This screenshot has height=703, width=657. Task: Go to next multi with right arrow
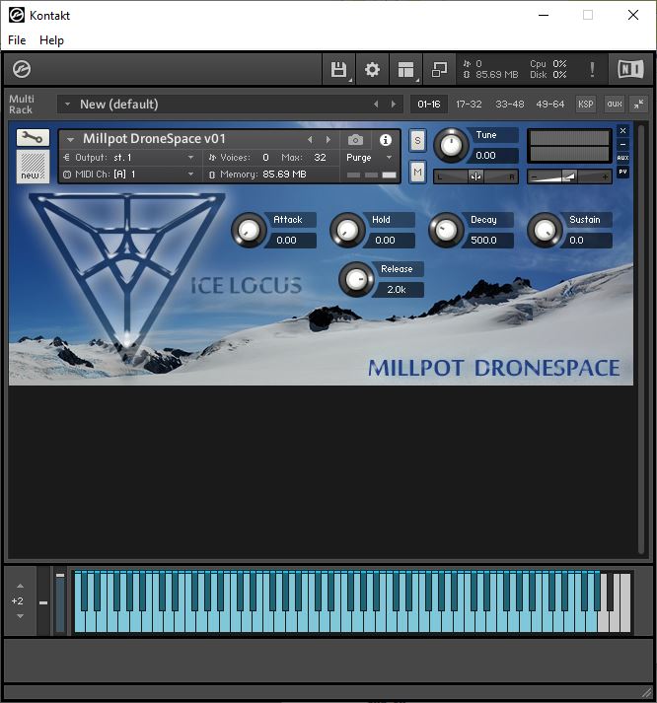point(394,104)
